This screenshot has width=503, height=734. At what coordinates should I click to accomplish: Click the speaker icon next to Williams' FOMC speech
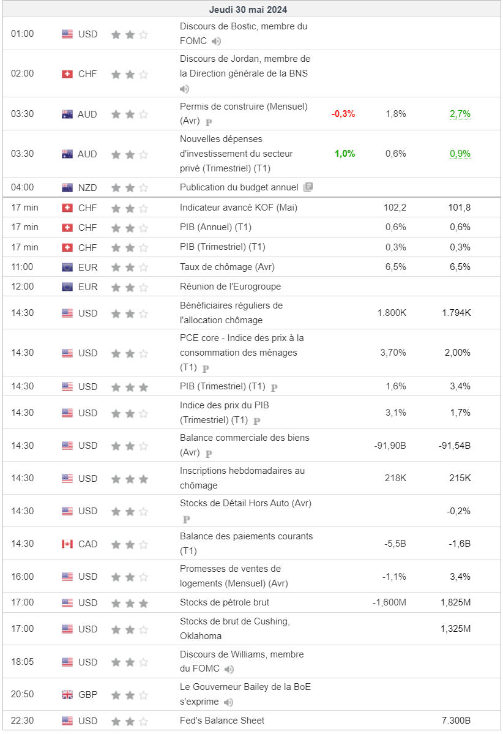[229, 670]
